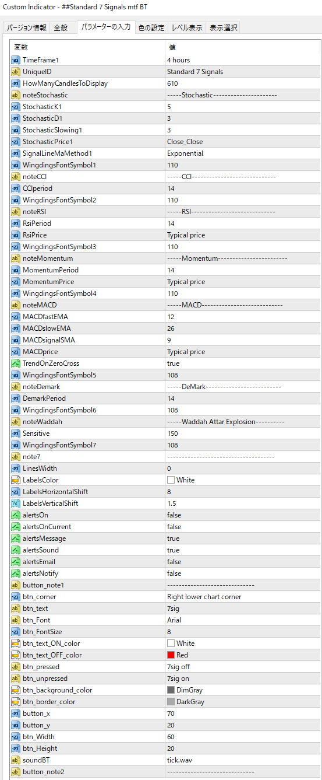
Task: Toggle the alertsOn true/false value
Action: tap(242, 515)
